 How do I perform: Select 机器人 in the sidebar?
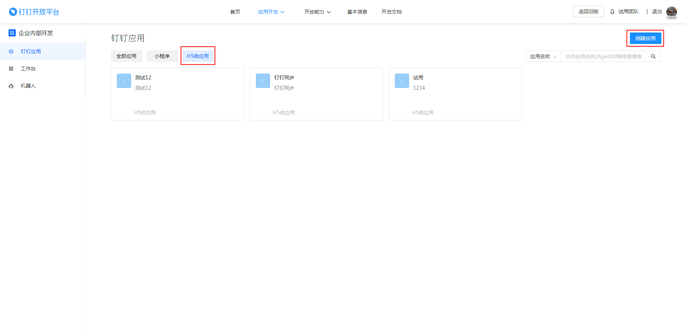43,86
